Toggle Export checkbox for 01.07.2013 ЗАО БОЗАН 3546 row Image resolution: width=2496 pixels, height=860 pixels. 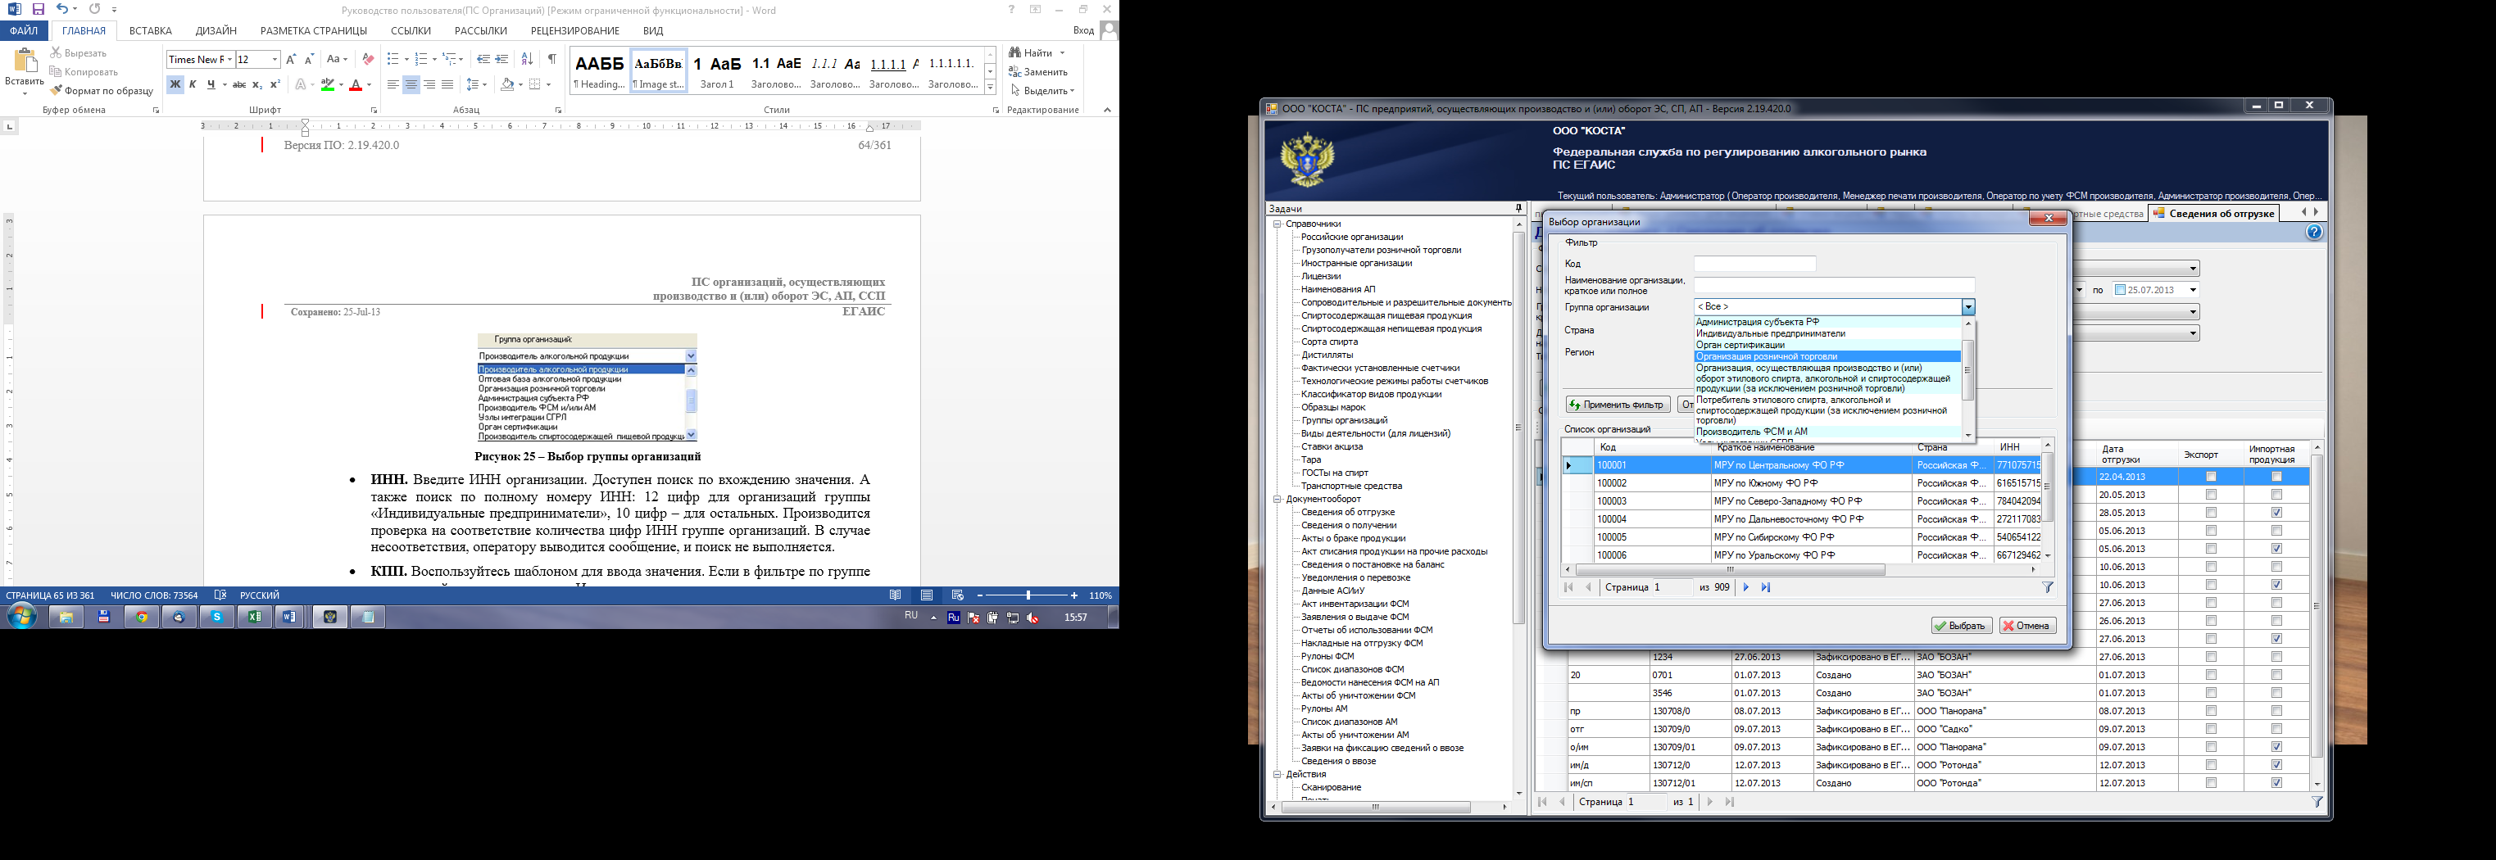2210,694
